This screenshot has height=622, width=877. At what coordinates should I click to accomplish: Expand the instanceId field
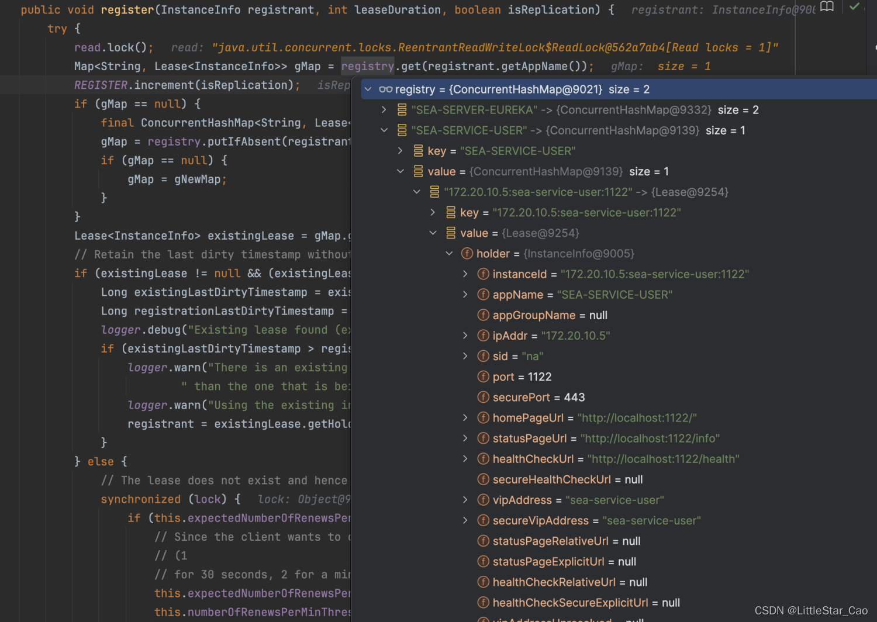tap(465, 274)
